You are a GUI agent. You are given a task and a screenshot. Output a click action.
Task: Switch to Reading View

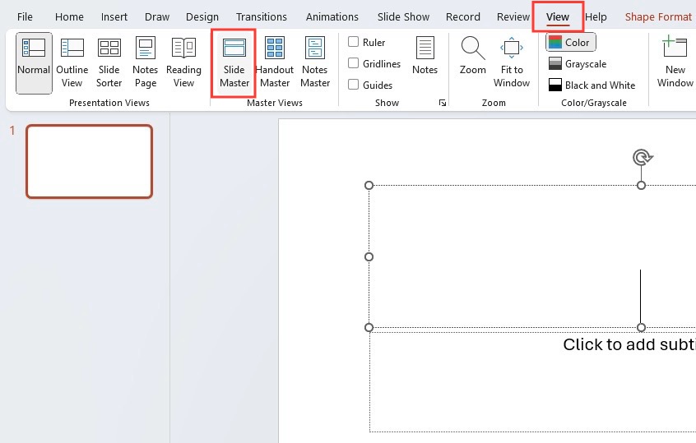click(183, 63)
